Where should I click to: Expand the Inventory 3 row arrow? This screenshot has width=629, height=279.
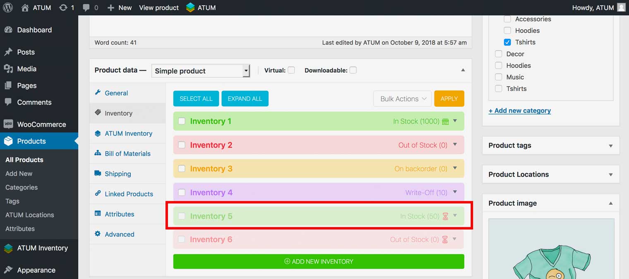[455, 168]
